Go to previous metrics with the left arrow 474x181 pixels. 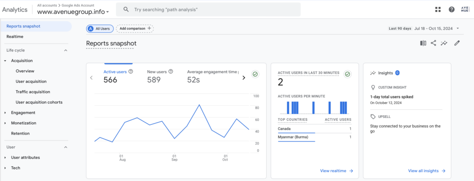point(92,78)
